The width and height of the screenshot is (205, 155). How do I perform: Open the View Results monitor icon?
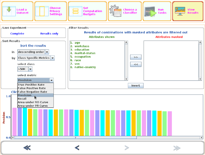[181, 11]
